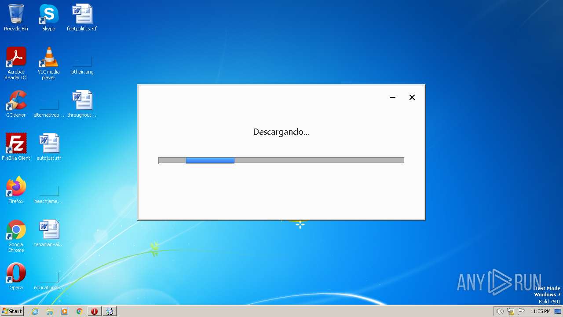
Task: Select the autojust.rtf document
Action: click(x=48, y=147)
